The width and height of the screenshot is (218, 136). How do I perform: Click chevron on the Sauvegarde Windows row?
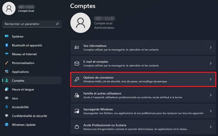211,111
